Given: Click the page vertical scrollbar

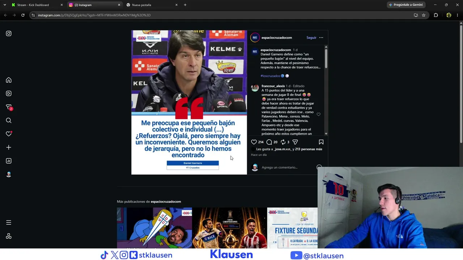Looking at the screenshot, I should [461, 83].
